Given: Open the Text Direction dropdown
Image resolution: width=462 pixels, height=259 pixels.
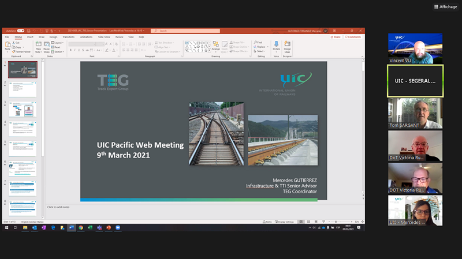Looking at the screenshot, I should pos(165,43).
